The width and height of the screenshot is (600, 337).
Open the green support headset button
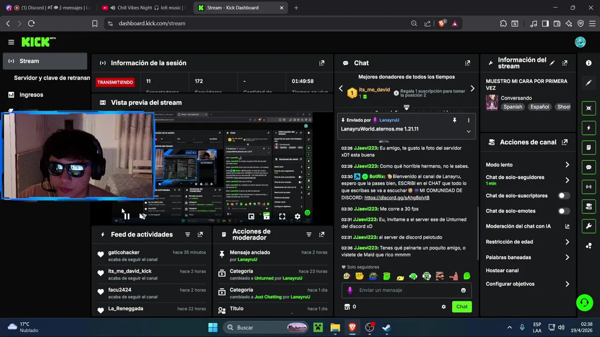[x=585, y=302]
